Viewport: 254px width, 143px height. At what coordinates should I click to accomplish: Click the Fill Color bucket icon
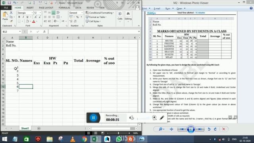pyautogui.click(x=27, y=21)
